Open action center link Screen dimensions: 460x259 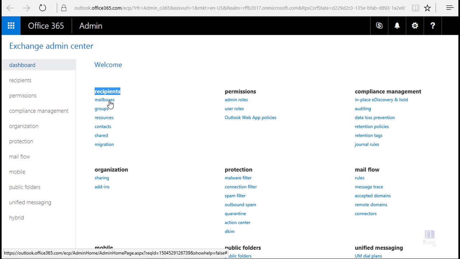(x=238, y=222)
